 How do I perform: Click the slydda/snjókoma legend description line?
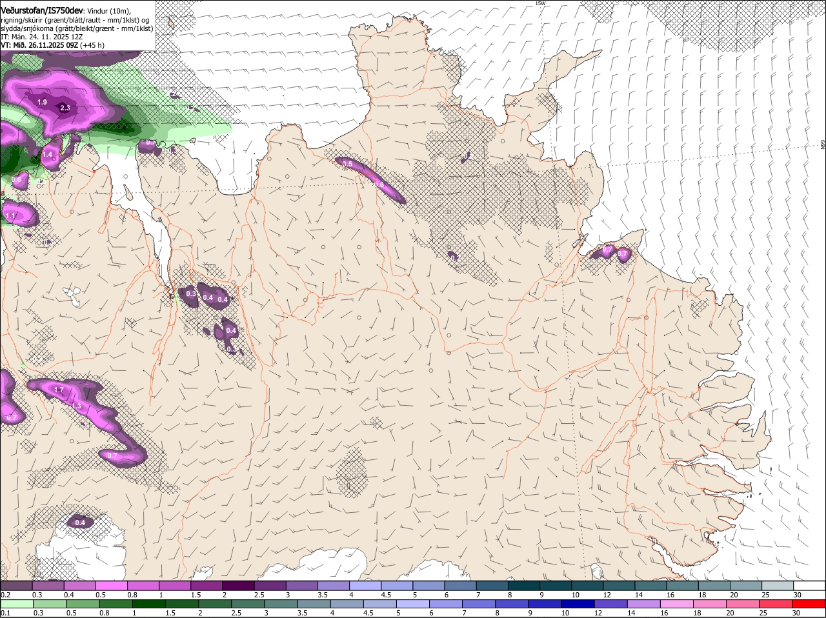pyautogui.click(x=77, y=28)
